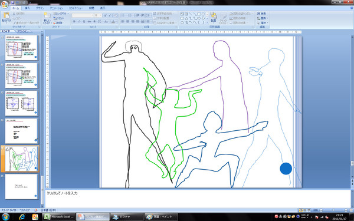Screen dimensions: 354x221
Task: Toggle Align Text Left
Action: click(x=123, y=22)
